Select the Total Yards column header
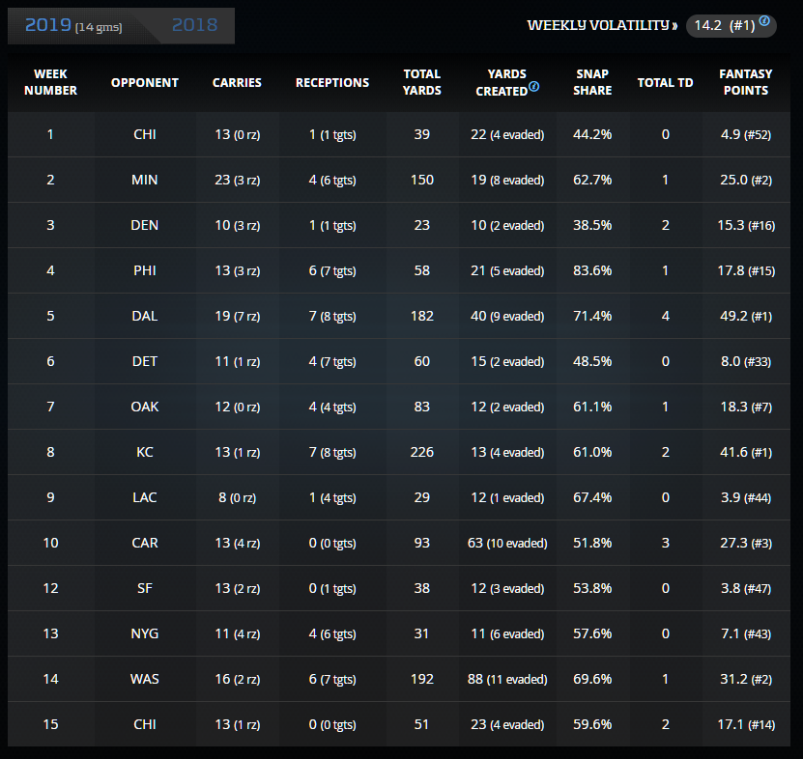This screenshot has width=803, height=759. (x=422, y=82)
